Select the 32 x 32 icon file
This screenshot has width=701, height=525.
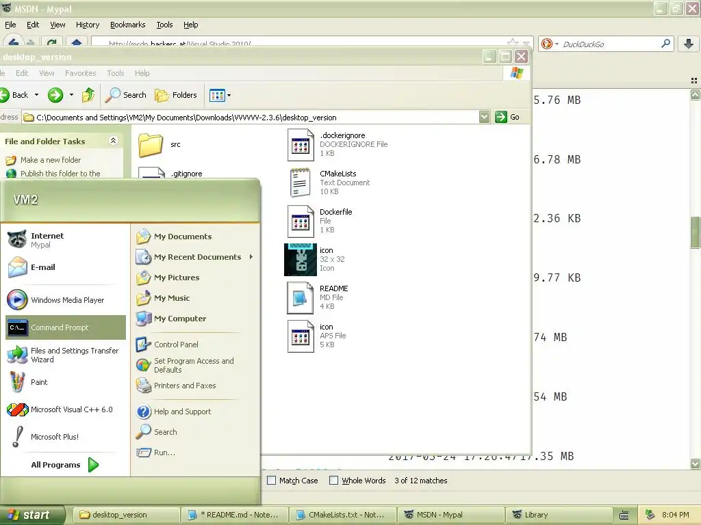(315, 259)
